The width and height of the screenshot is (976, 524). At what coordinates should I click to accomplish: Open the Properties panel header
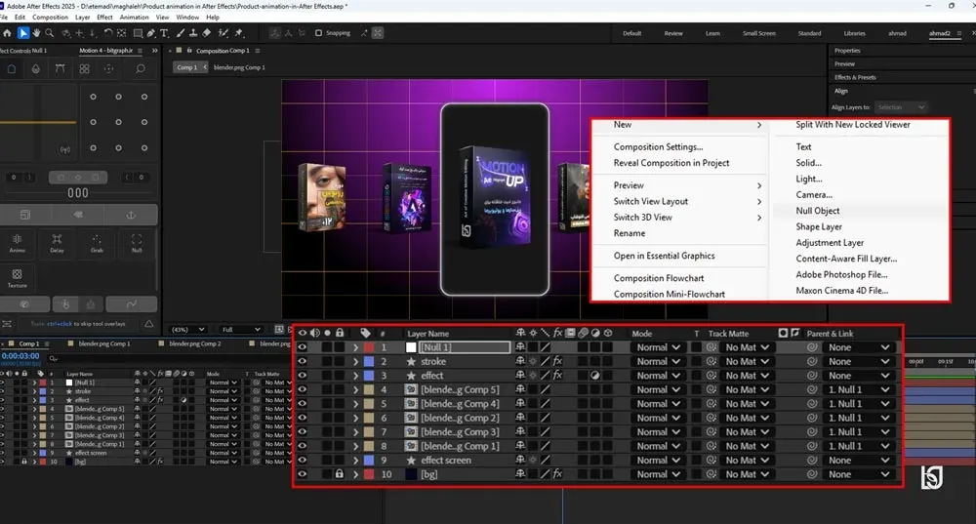847,51
